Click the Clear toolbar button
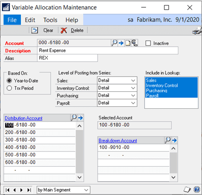 [x=42, y=30]
